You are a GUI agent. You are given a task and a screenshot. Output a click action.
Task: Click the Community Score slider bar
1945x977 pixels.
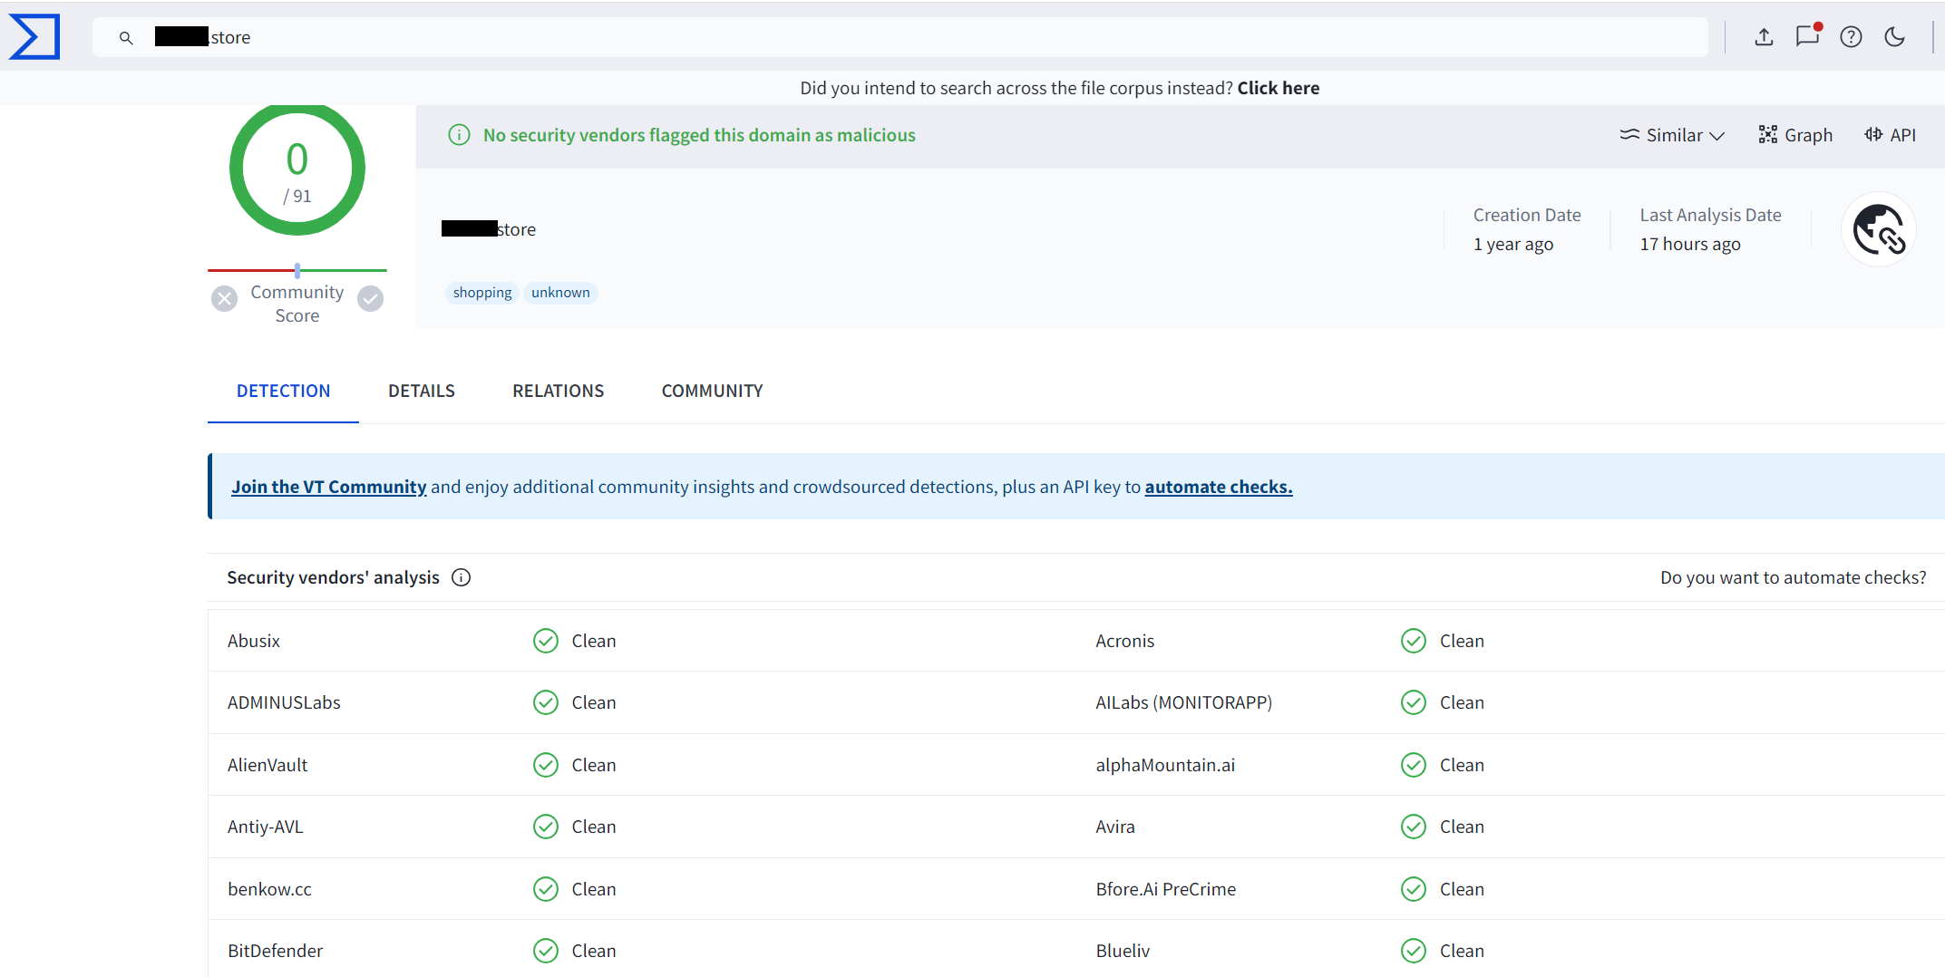click(x=297, y=270)
